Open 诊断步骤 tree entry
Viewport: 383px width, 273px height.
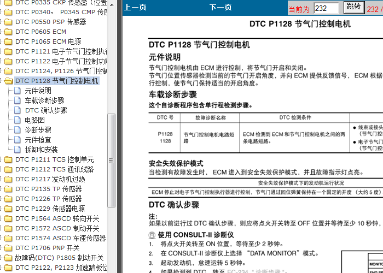pos(38,130)
